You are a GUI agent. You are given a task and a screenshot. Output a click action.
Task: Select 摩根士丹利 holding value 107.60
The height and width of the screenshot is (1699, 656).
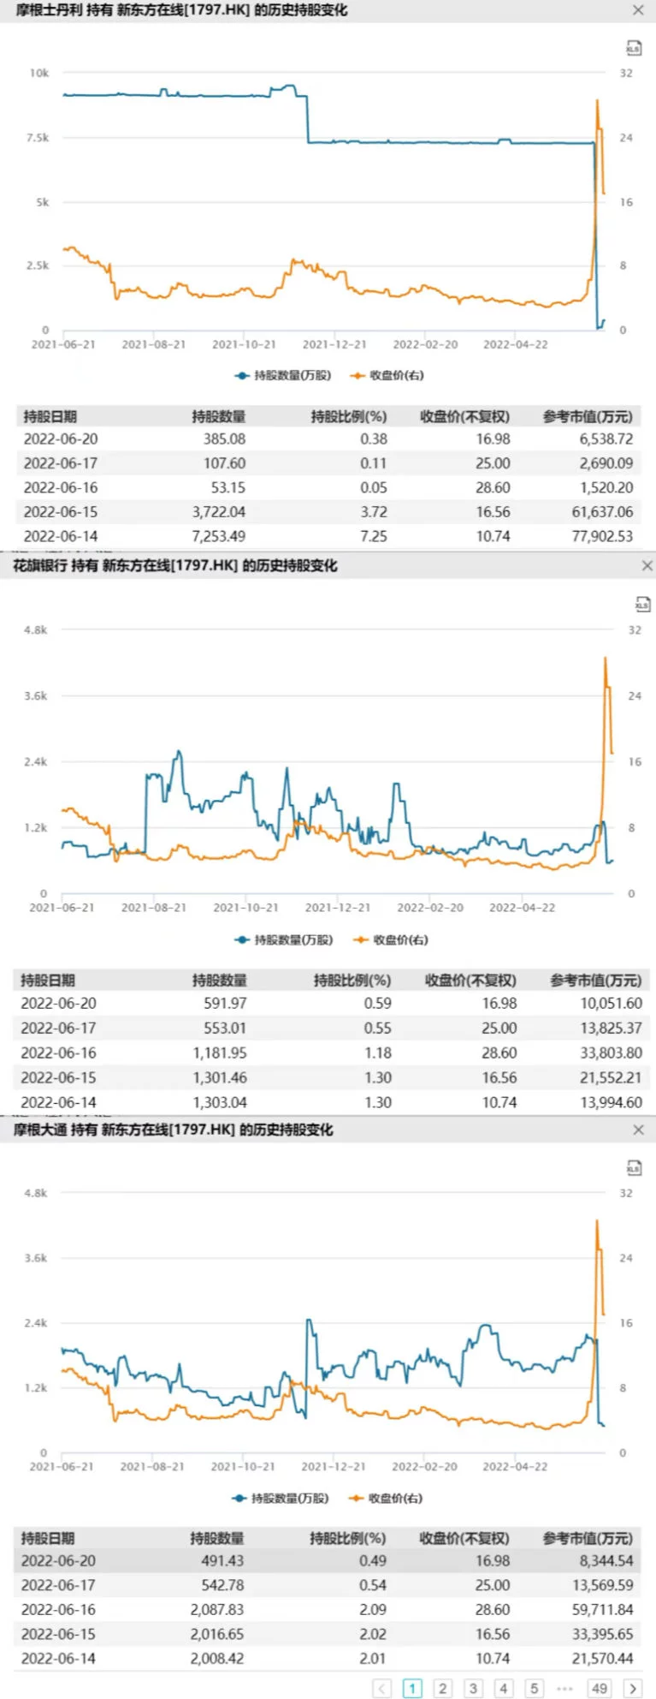225,463
